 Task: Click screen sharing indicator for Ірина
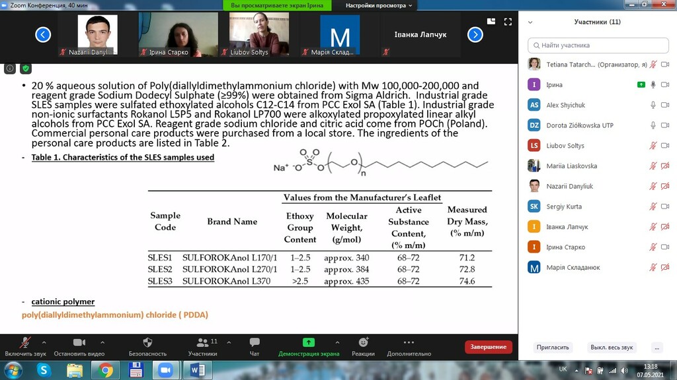tap(641, 85)
